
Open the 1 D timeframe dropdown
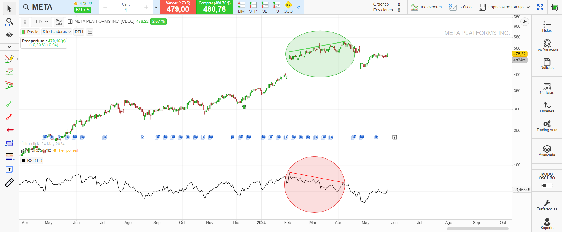[x=41, y=22]
